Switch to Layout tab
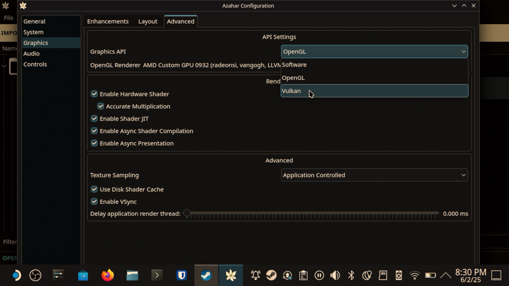509x286 pixels. (148, 21)
